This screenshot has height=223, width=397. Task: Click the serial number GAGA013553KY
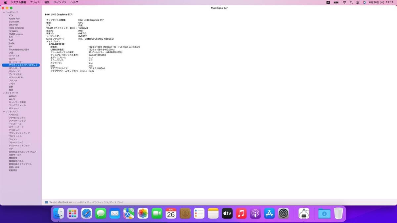point(97,55)
